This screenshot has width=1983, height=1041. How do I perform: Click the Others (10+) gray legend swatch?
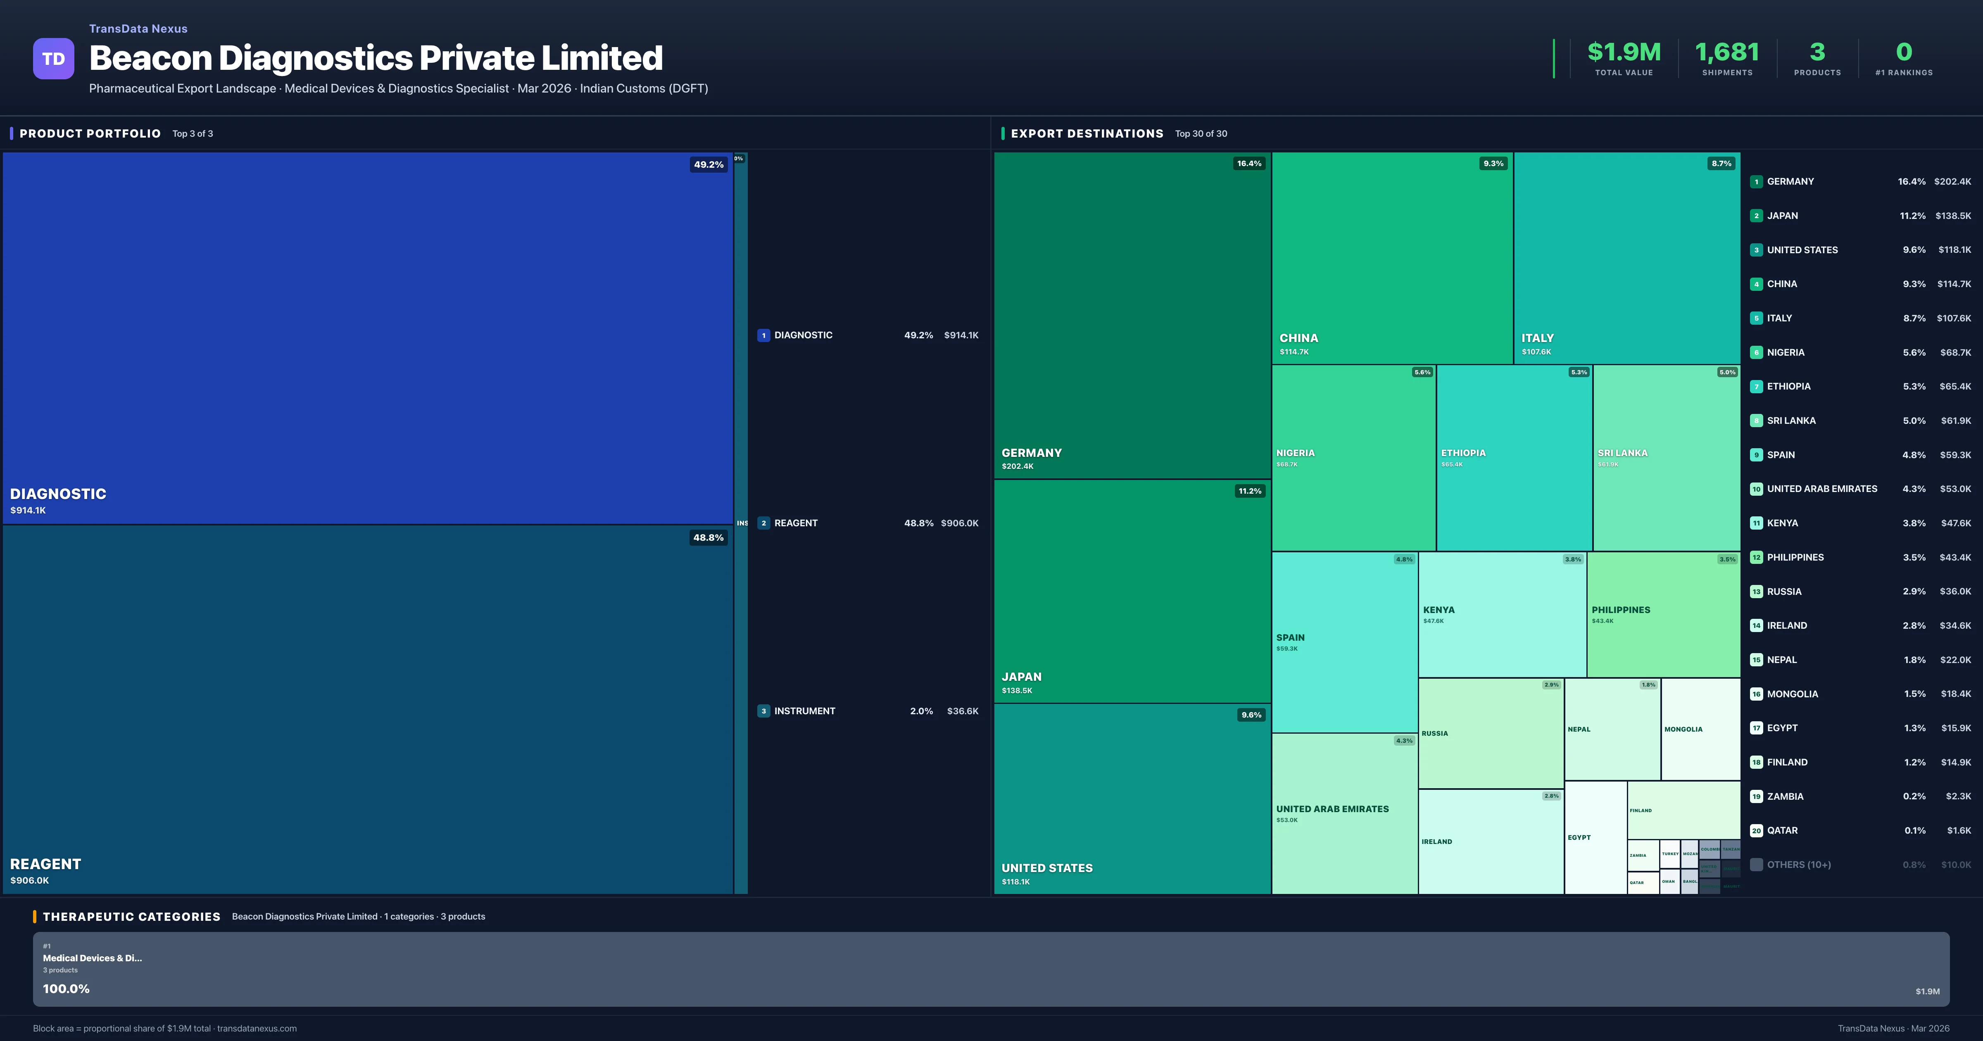[x=1756, y=865]
